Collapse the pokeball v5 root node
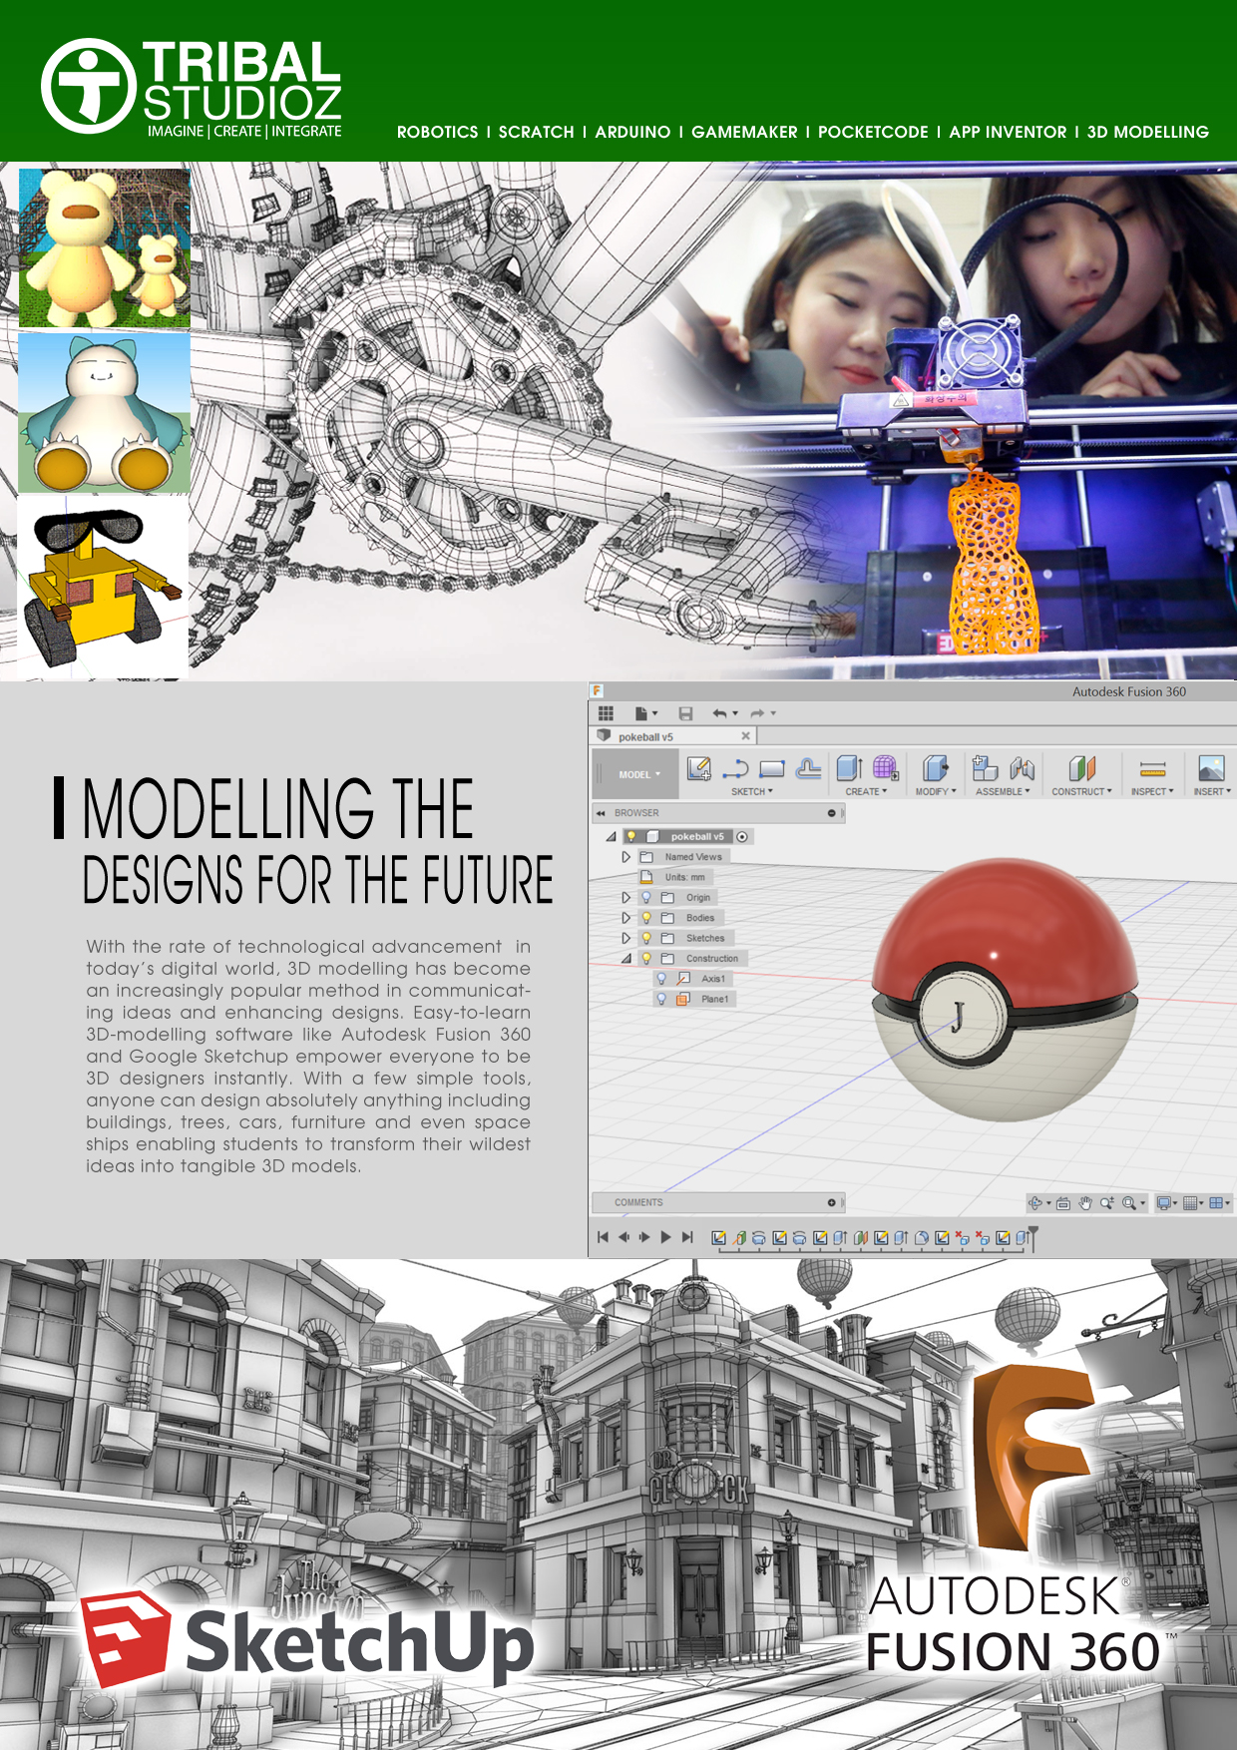1237x1750 pixels. pos(612,837)
